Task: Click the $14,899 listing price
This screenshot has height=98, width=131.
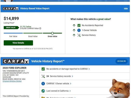Action: [x=11, y=18]
